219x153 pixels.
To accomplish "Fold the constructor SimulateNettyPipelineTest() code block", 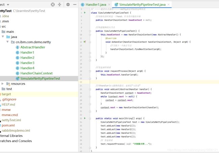I will point(90,31).
